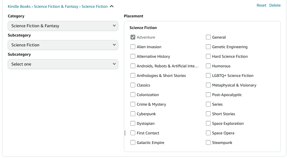Check the First Contact checkbox
Screen dimensions: 287x158
[133, 133]
